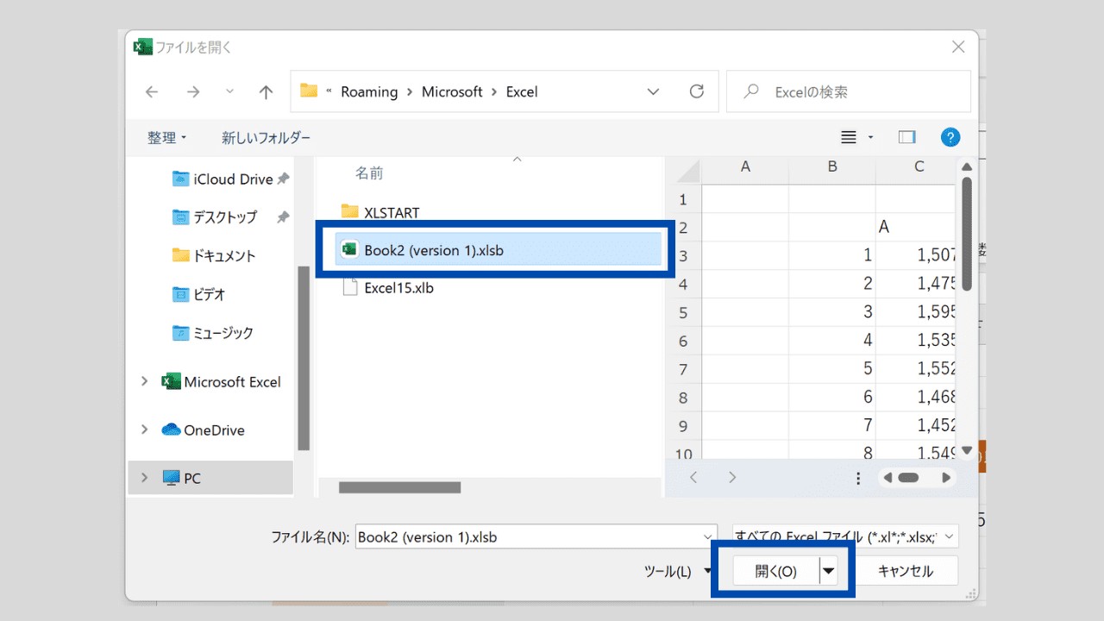
Task: Open the view options dropdown arrow
Action: pos(870,137)
